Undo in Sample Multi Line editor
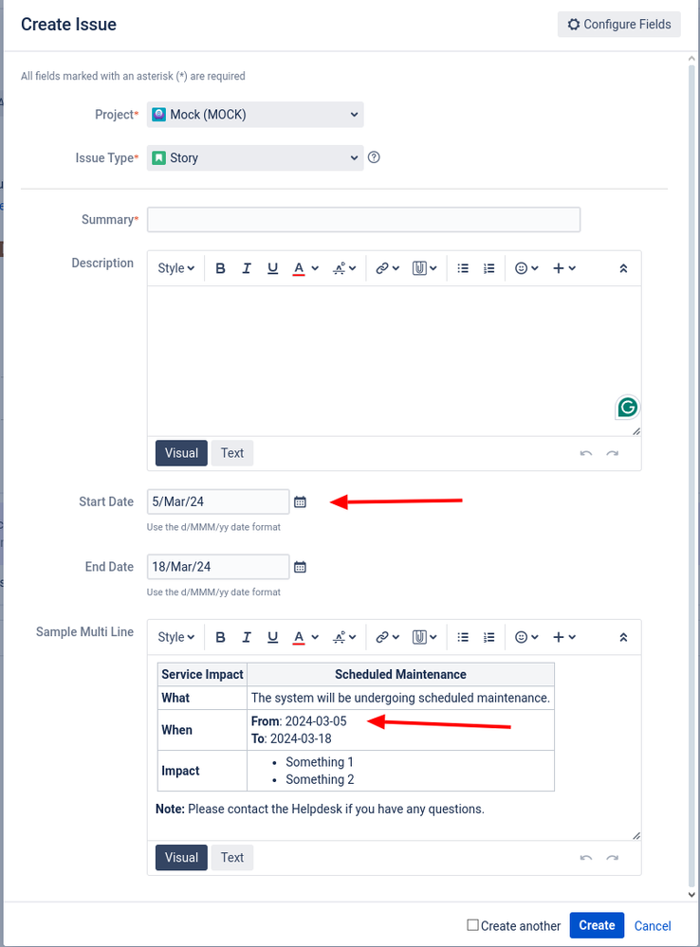700x947 pixels. point(586,858)
